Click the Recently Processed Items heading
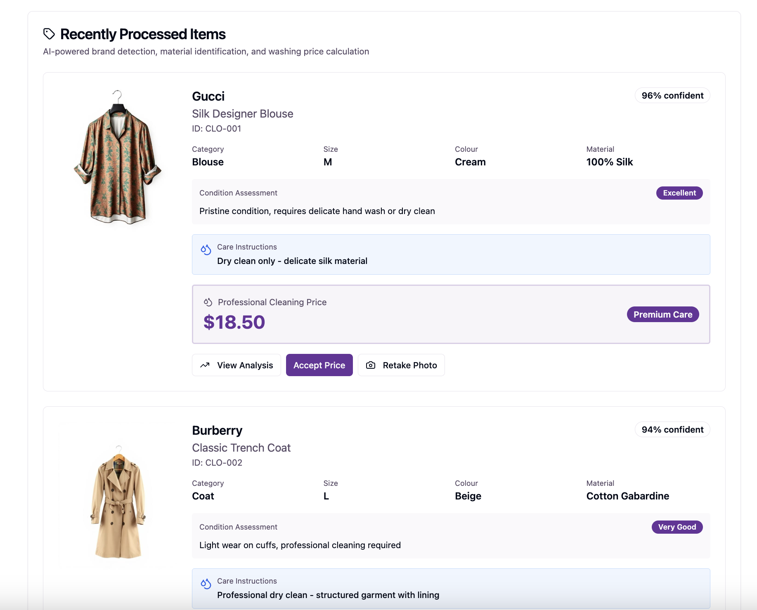Image resolution: width=757 pixels, height=610 pixels. pos(143,34)
